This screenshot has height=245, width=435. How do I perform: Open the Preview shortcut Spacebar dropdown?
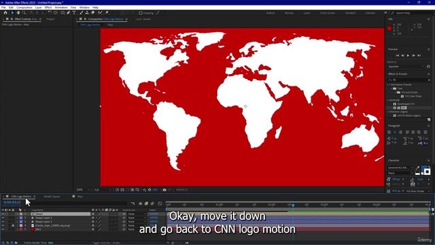pos(406,67)
